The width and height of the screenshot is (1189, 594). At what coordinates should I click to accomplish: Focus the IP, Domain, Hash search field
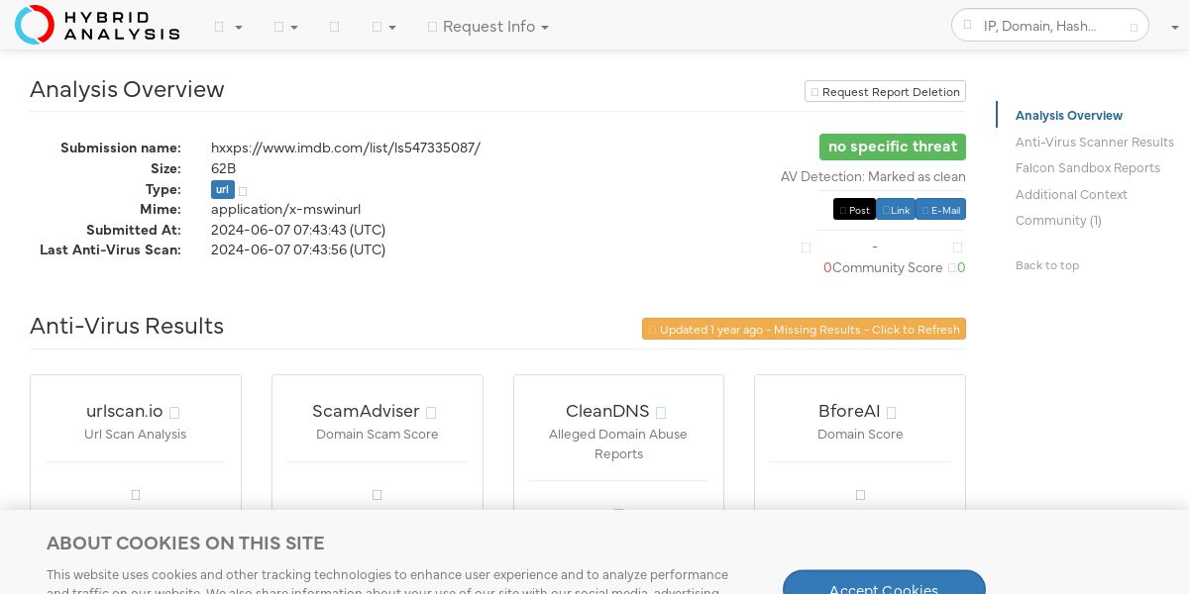point(1049,26)
